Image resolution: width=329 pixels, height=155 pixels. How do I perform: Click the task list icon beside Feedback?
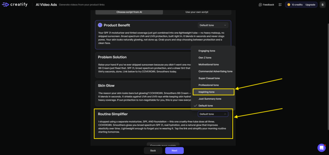click(x=280, y=5)
